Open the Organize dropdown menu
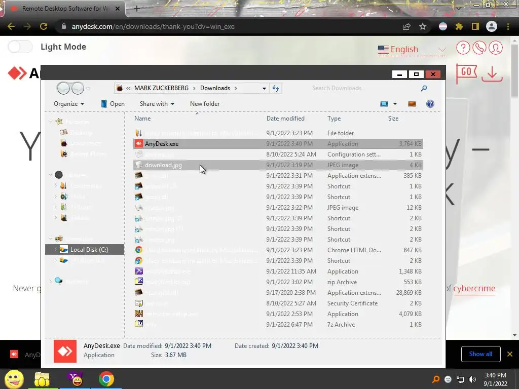Screen dimensions: 519x389 69,104
